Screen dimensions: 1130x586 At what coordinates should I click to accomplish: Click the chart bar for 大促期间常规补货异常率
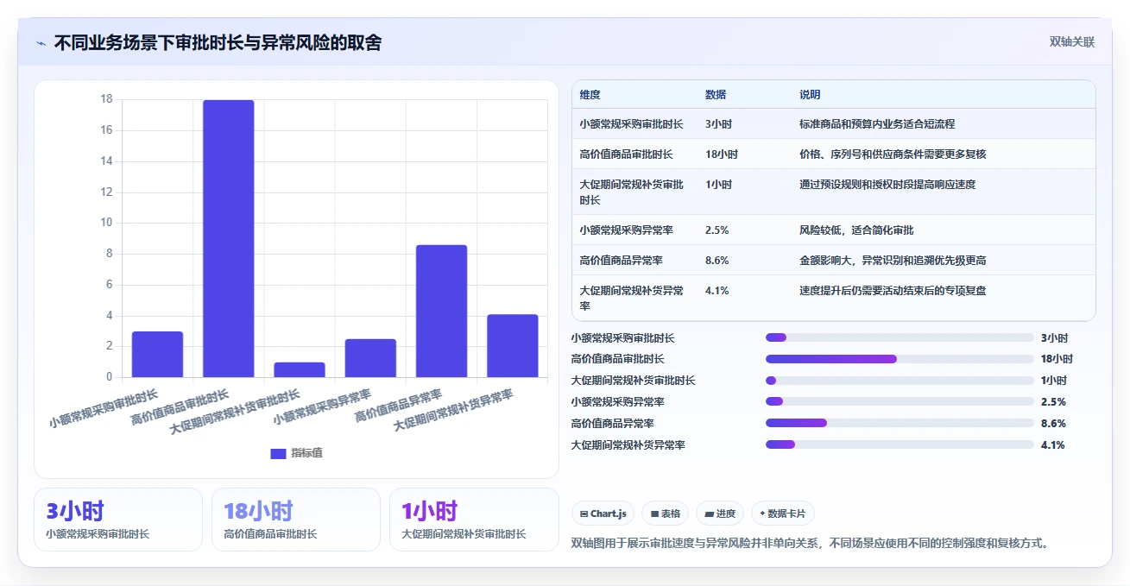point(513,346)
